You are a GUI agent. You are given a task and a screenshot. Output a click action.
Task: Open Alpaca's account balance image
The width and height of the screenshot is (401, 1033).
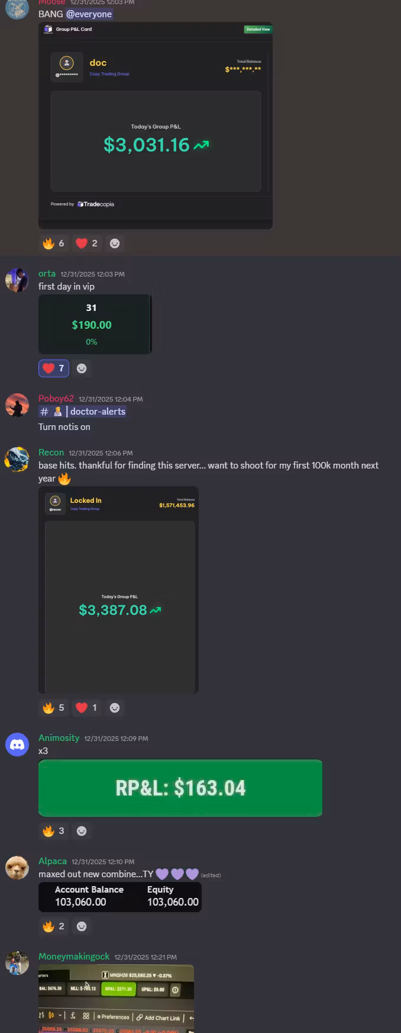click(x=120, y=897)
